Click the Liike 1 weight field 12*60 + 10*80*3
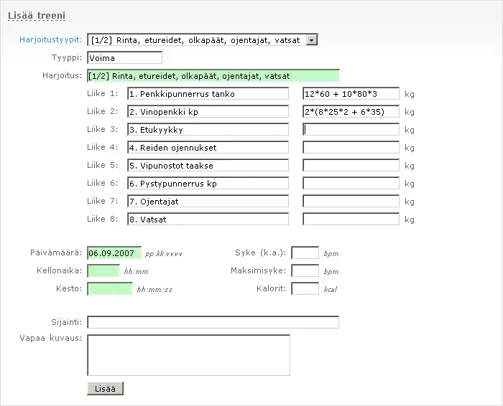 [x=351, y=94]
